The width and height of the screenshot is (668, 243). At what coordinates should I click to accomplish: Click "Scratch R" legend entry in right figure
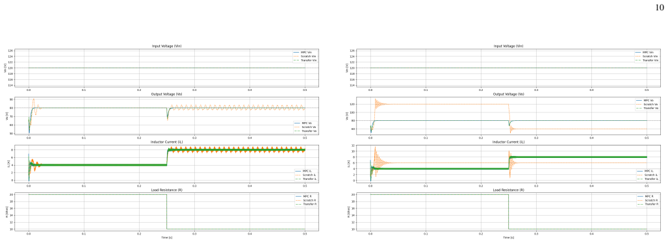tap(648, 200)
